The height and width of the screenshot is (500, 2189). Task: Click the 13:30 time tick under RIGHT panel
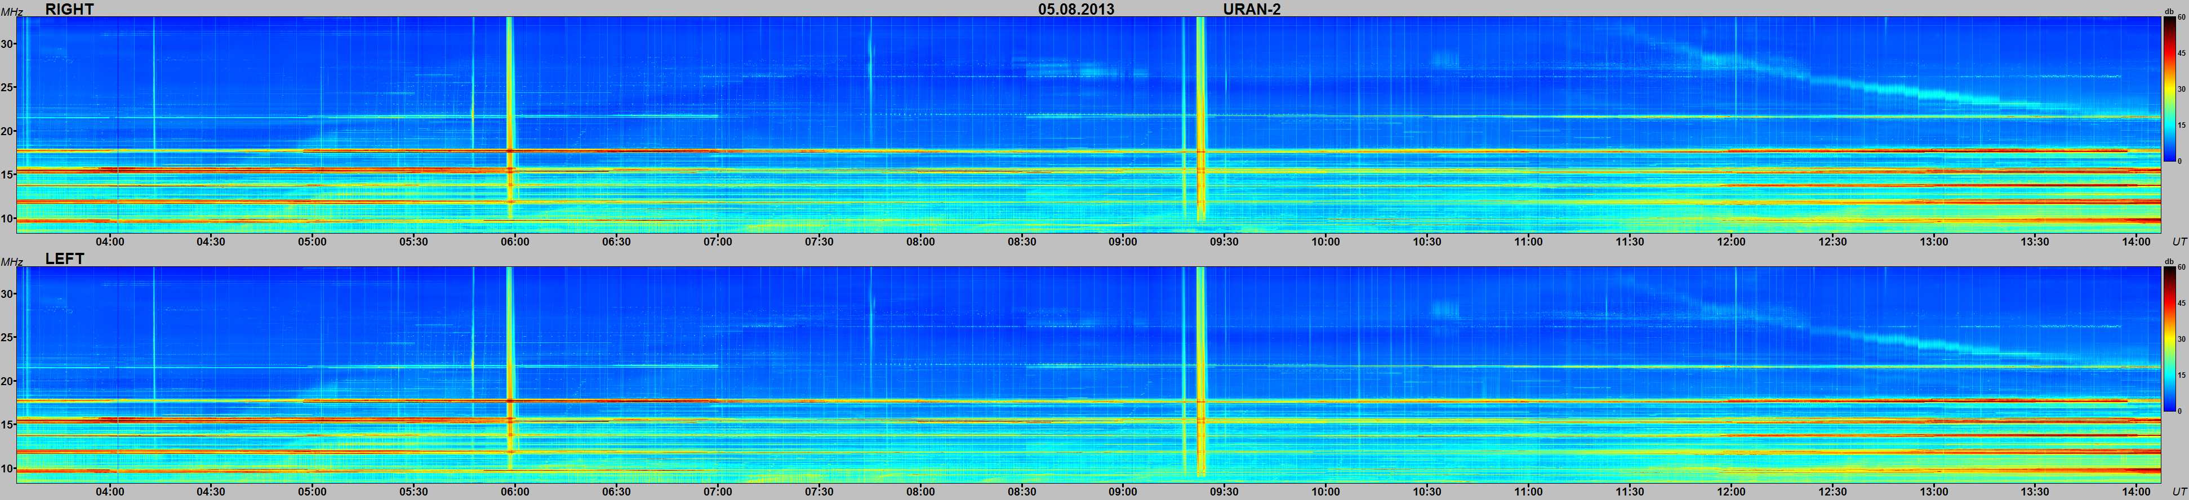[2035, 242]
